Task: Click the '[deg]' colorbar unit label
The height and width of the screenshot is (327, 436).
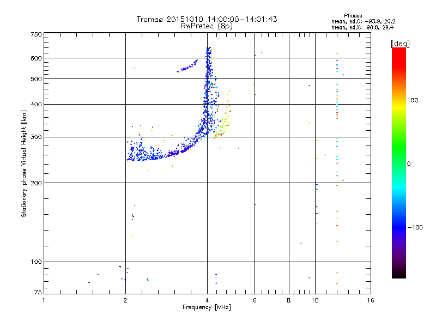Action: click(x=400, y=44)
